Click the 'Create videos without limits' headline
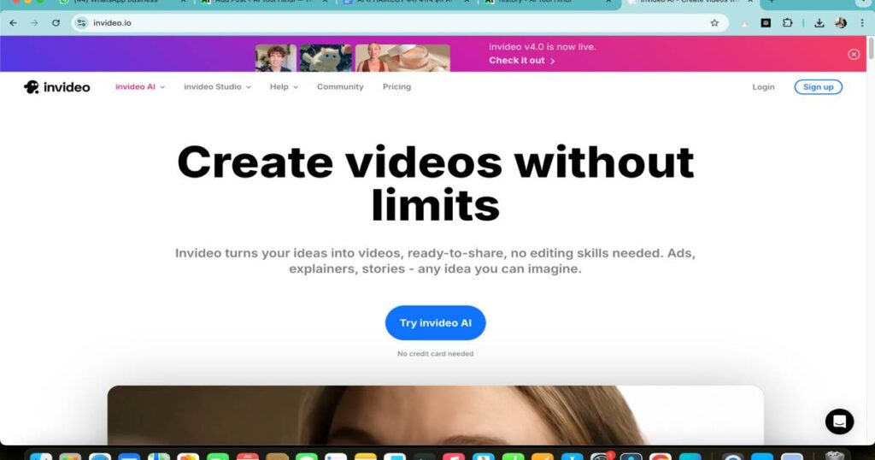The width and height of the screenshot is (875, 460). coord(435,184)
